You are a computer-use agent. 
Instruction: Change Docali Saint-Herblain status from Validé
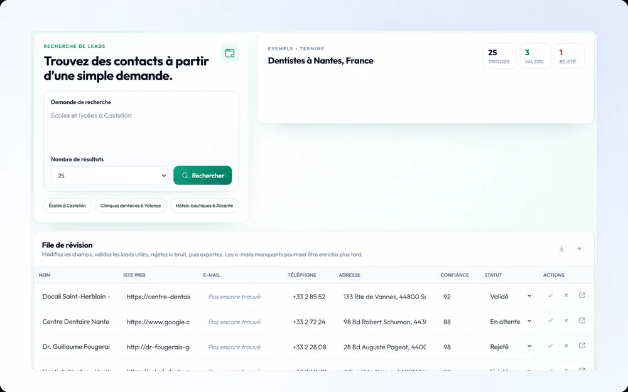coord(511,297)
